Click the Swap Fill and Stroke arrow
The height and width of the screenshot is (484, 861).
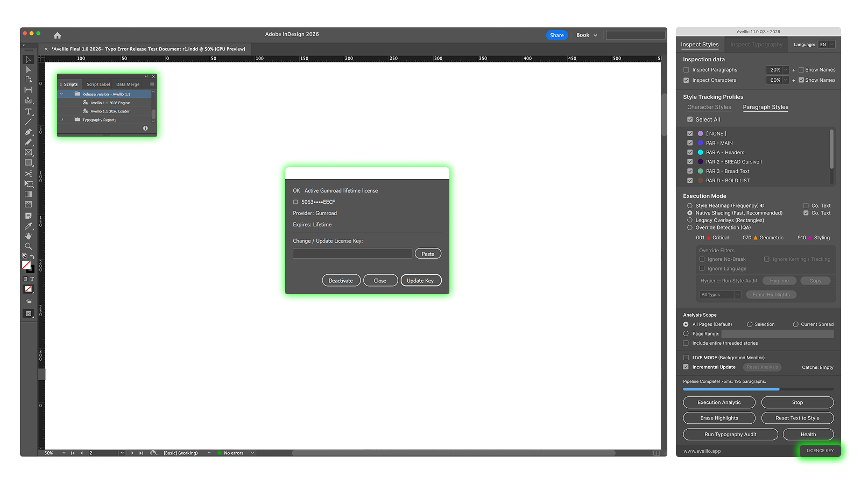(x=32, y=257)
